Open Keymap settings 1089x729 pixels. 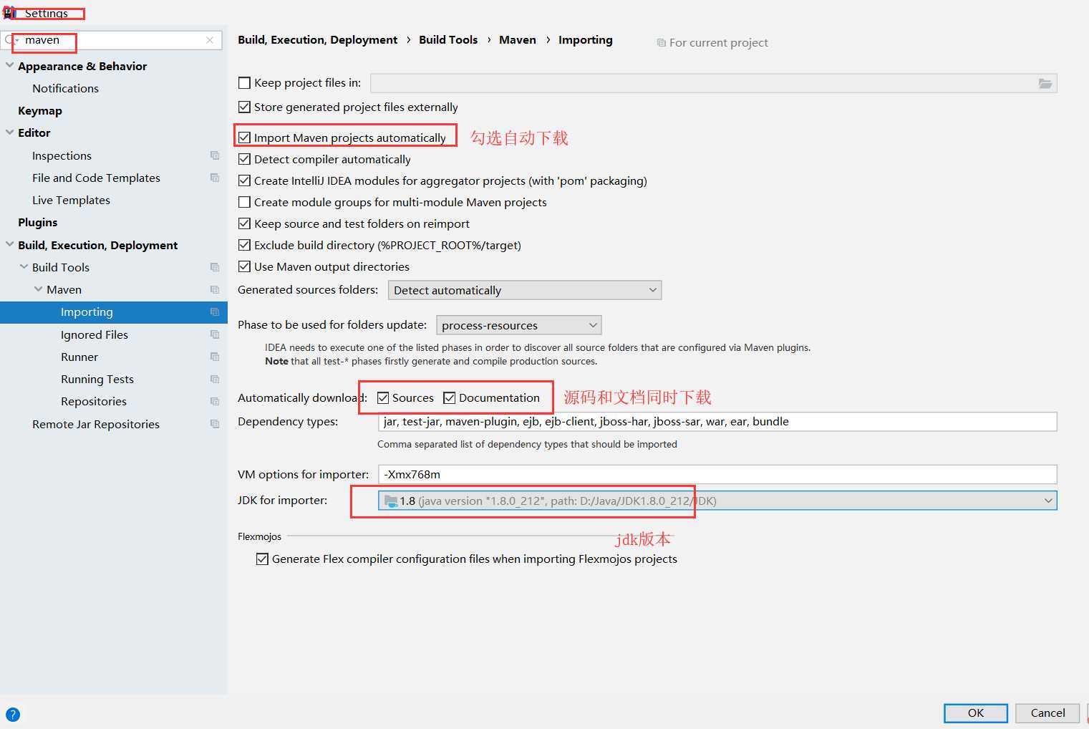[40, 111]
